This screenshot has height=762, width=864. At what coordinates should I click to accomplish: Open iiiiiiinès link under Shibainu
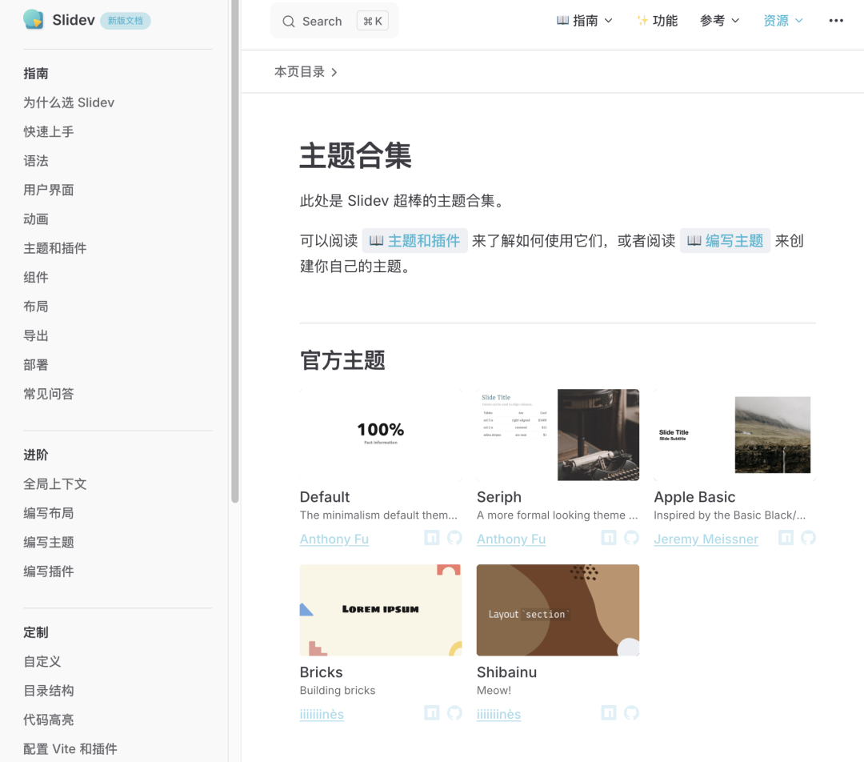pos(498,714)
